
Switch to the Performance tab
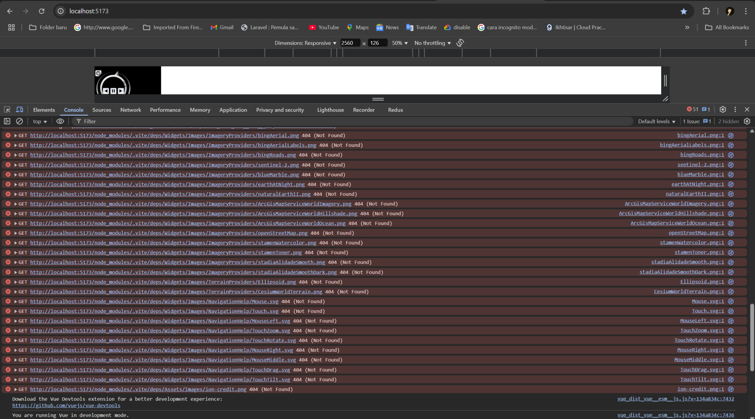165,110
